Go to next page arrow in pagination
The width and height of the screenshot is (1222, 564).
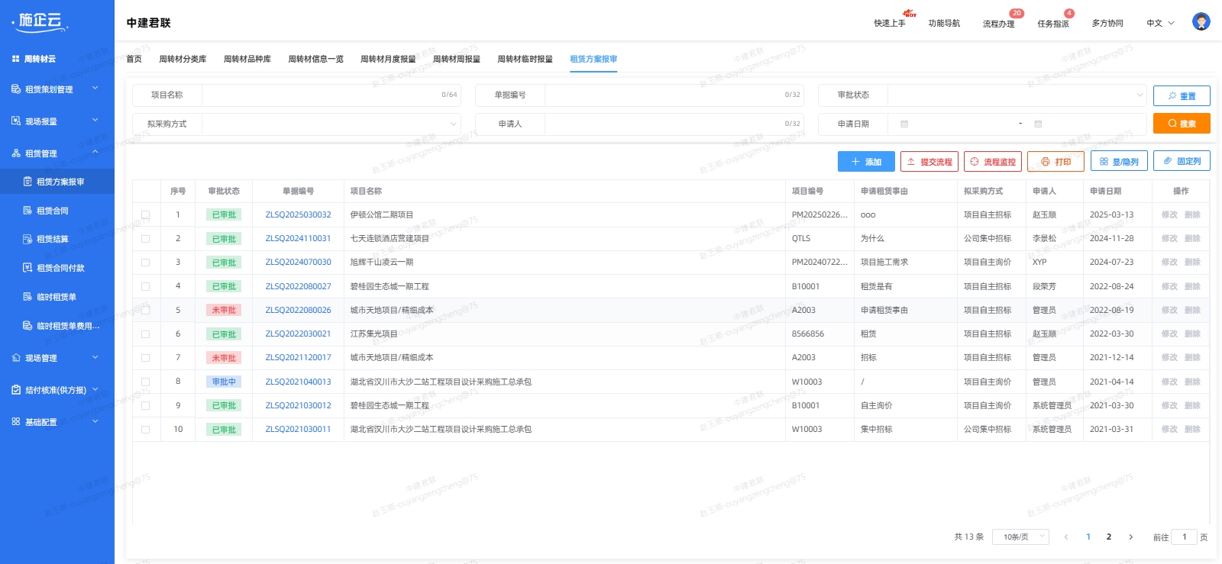pyautogui.click(x=1130, y=537)
